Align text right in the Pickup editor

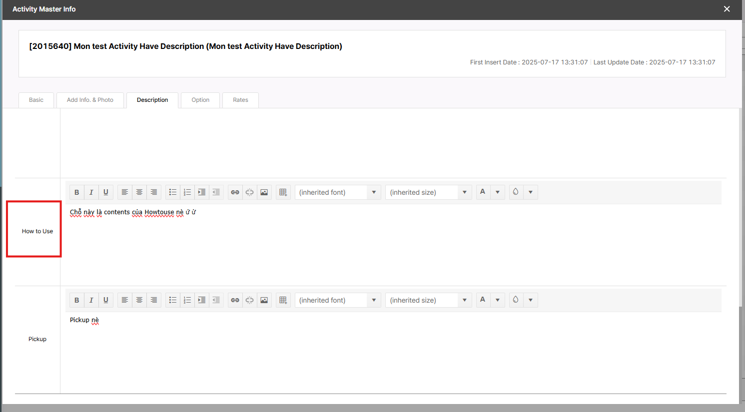(154, 300)
